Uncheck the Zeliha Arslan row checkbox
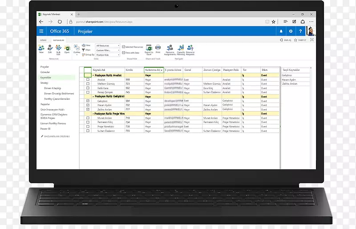 [x=88, y=110]
